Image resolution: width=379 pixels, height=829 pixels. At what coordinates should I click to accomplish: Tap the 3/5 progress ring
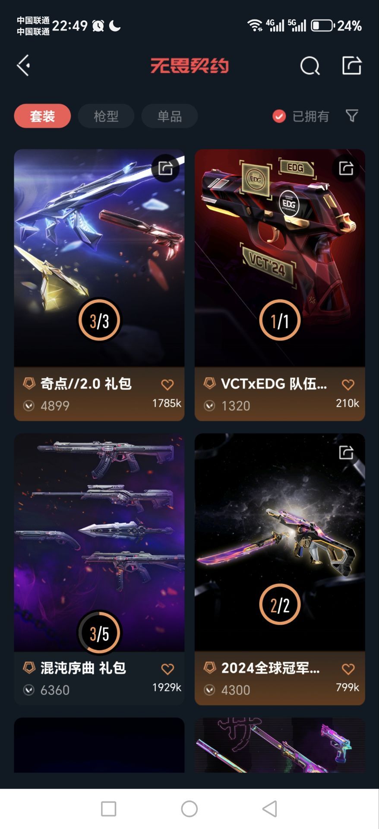point(99,633)
